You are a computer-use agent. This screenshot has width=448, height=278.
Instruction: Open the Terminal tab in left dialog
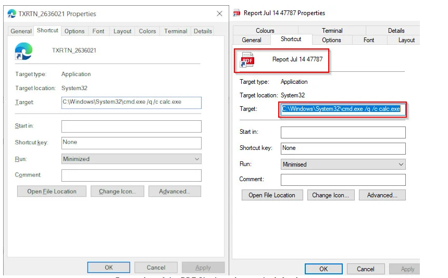click(x=176, y=31)
